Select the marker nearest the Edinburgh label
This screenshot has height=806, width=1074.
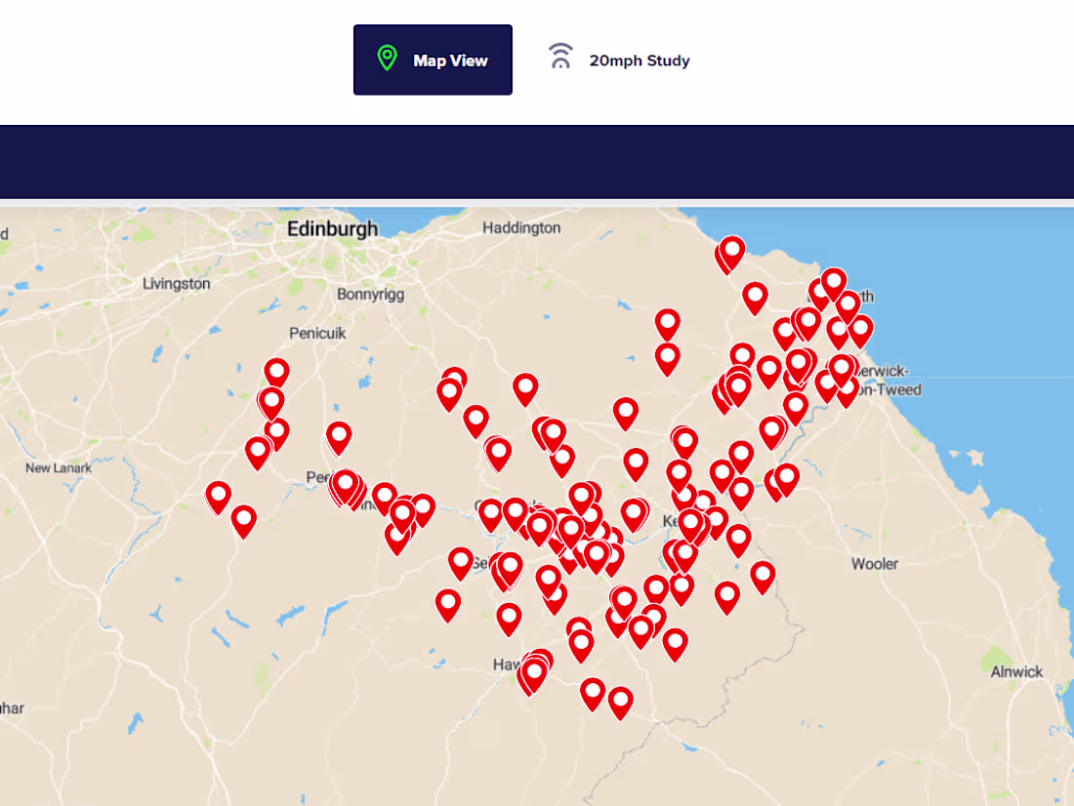point(276,372)
